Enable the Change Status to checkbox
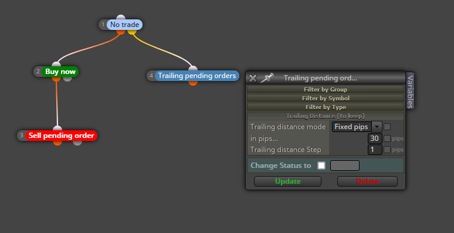Screen dimensions: 454x233 [x=321, y=166]
